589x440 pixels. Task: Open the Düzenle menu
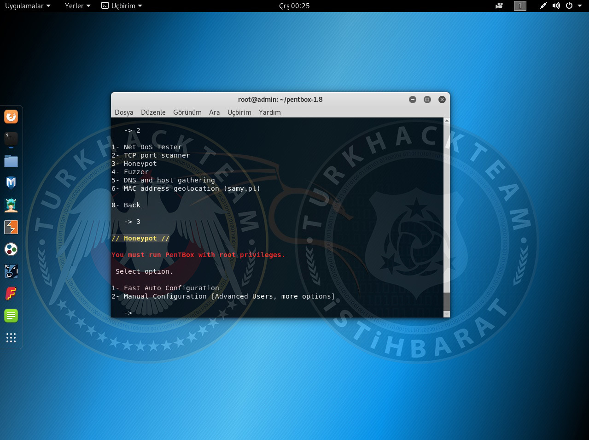(x=153, y=112)
